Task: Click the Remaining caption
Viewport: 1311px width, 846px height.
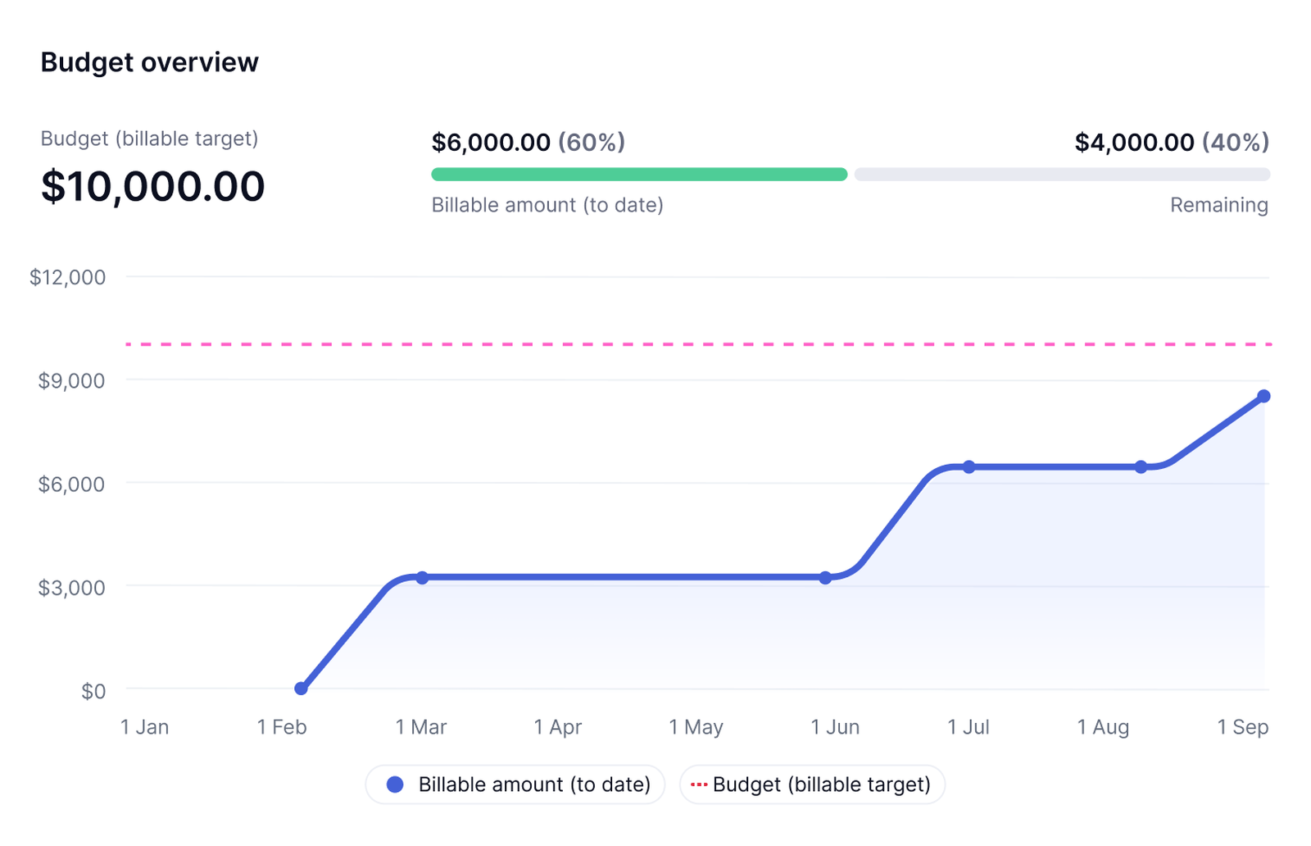Action: click(x=1219, y=205)
